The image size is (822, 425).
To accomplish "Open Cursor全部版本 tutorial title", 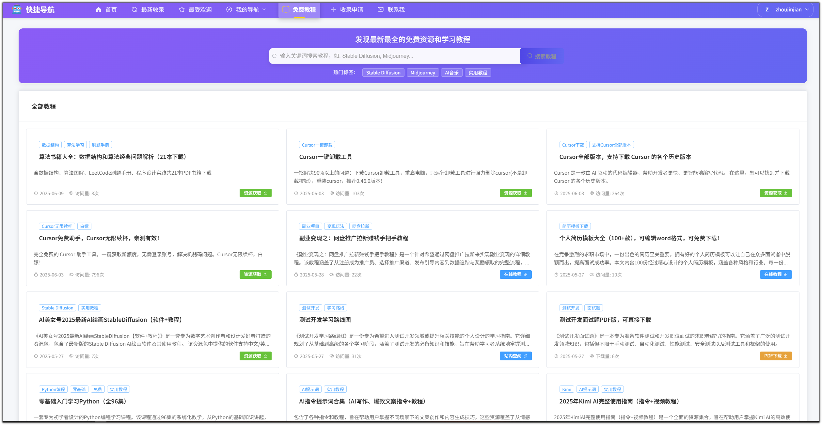I will tap(625, 157).
